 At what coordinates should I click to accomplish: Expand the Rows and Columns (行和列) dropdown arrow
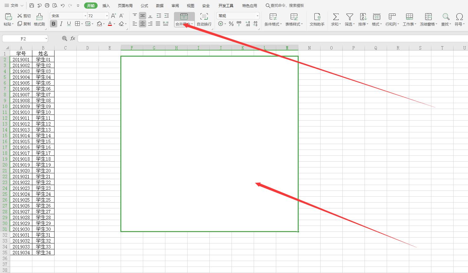click(398, 24)
